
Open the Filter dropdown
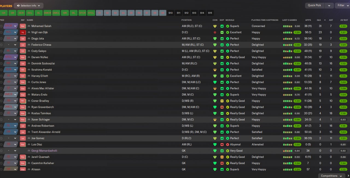[x=342, y=5]
